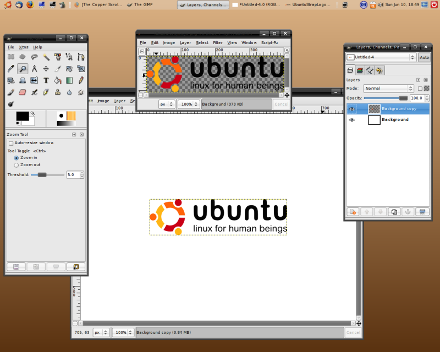The image size is (440, 352).
Task: Select the Blend gradient tool
Action: coord(69,80)
